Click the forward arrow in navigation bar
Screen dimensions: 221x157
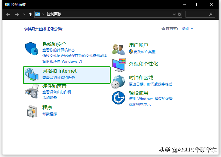click(x=17, y=14)
